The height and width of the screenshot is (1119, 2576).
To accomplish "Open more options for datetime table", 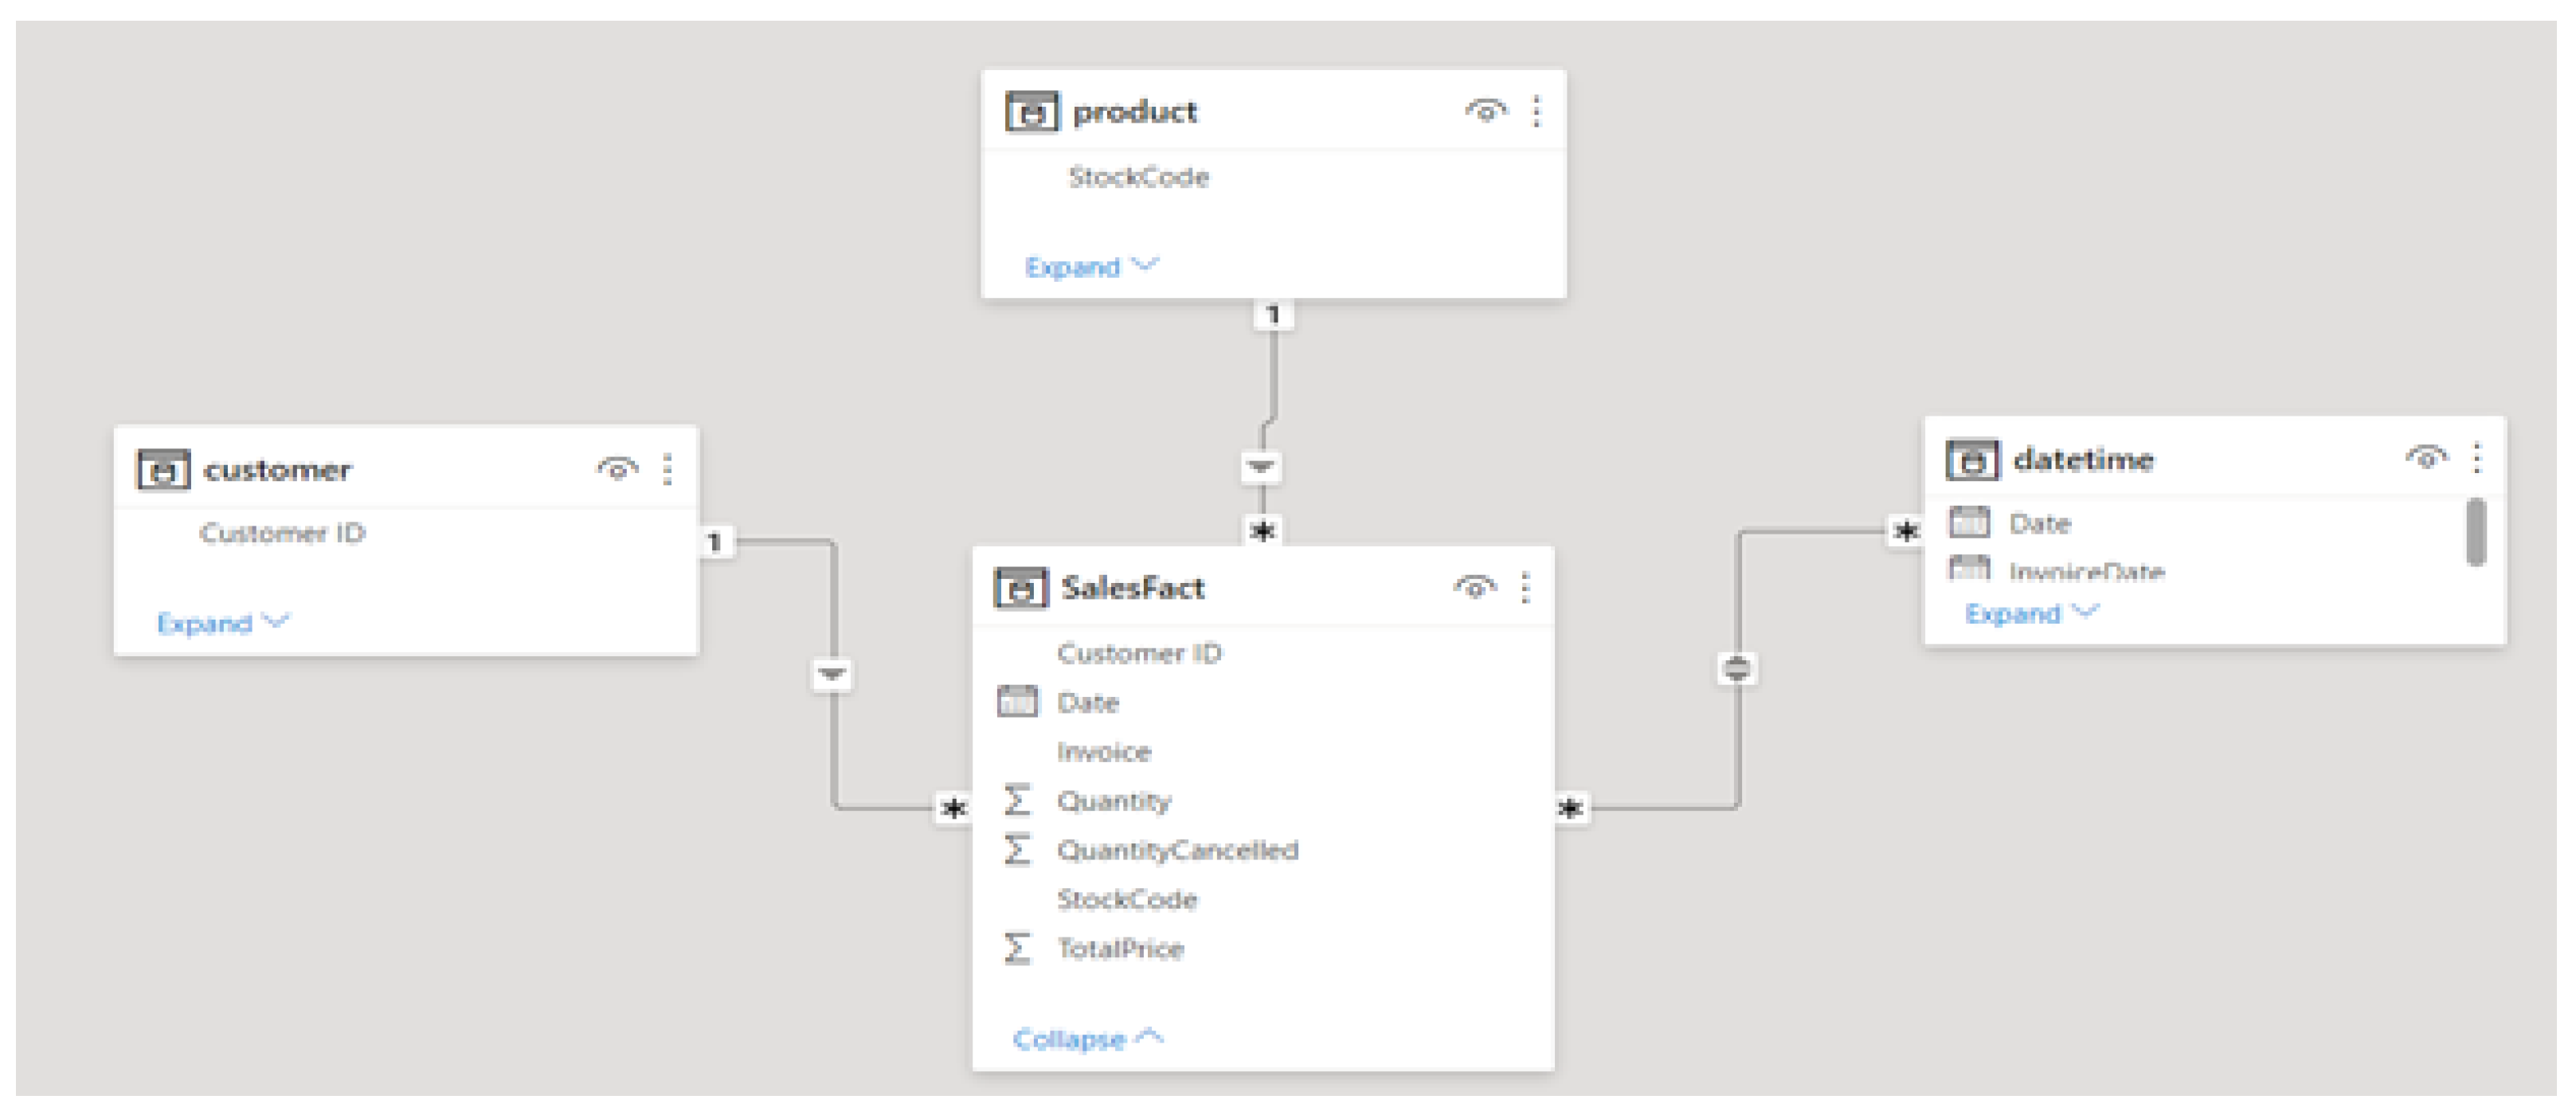I will [2477, 459].
